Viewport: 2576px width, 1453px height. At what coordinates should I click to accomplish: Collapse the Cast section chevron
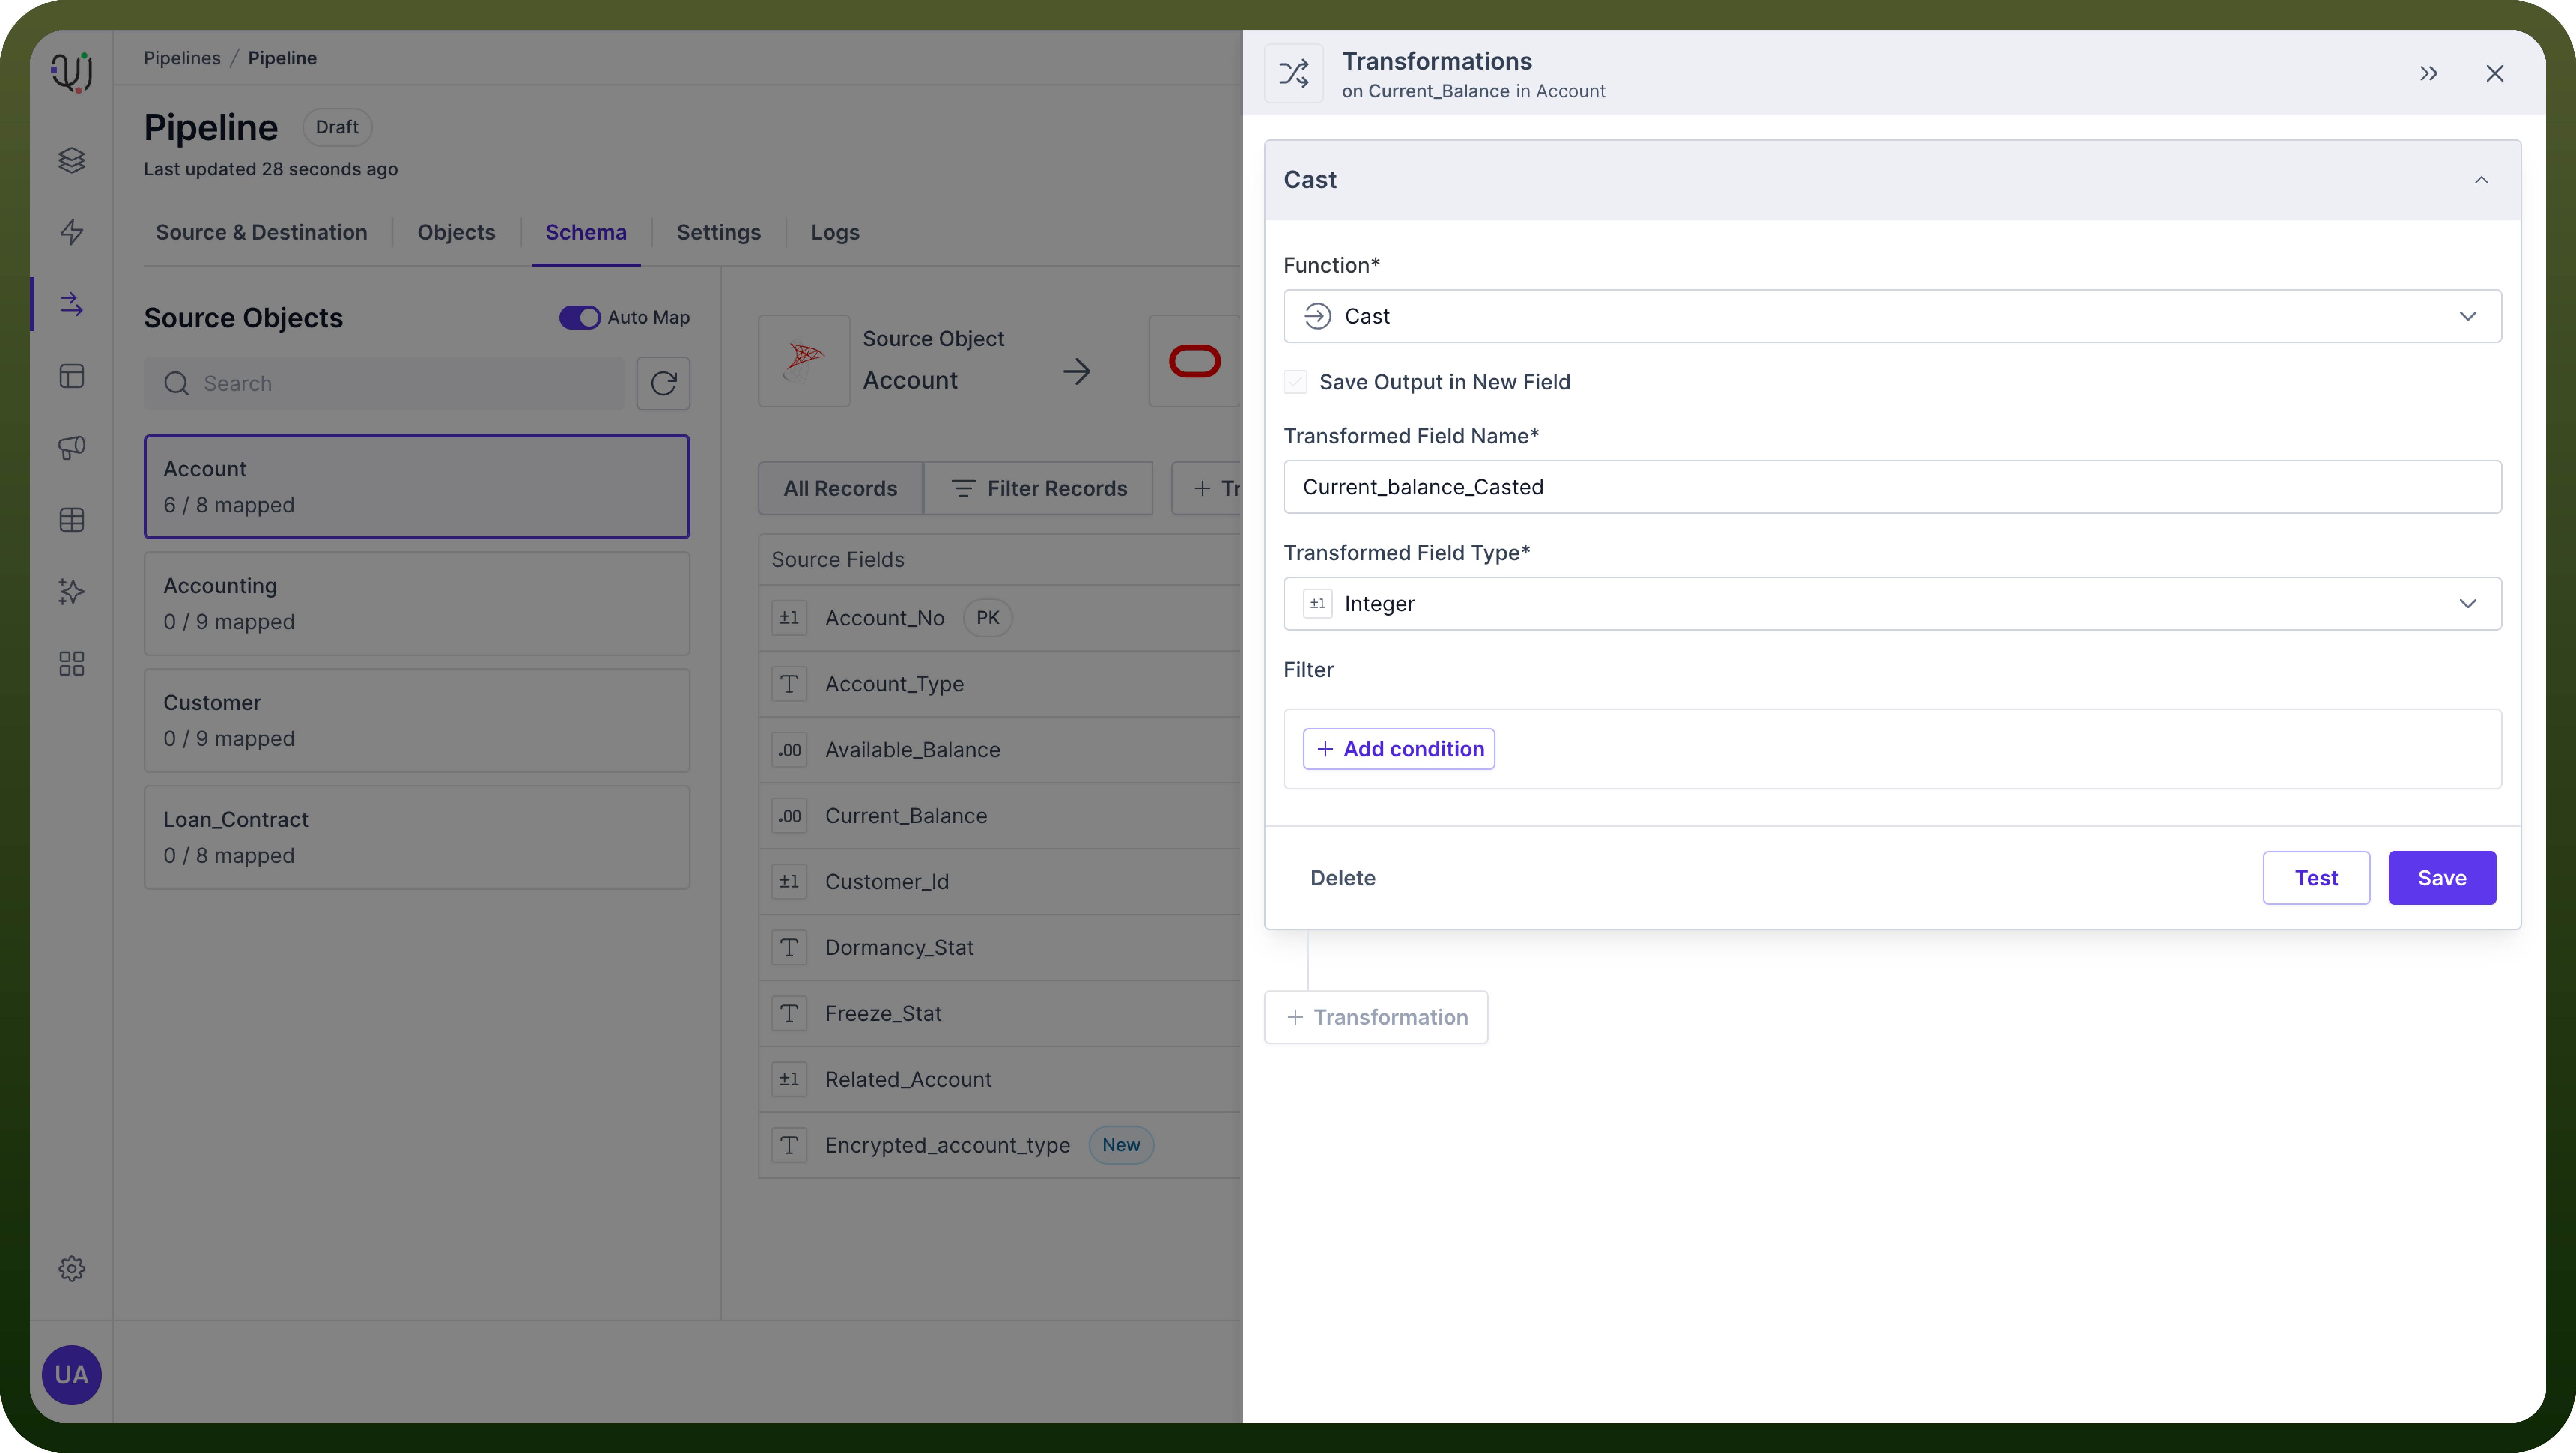[2481, 180]
